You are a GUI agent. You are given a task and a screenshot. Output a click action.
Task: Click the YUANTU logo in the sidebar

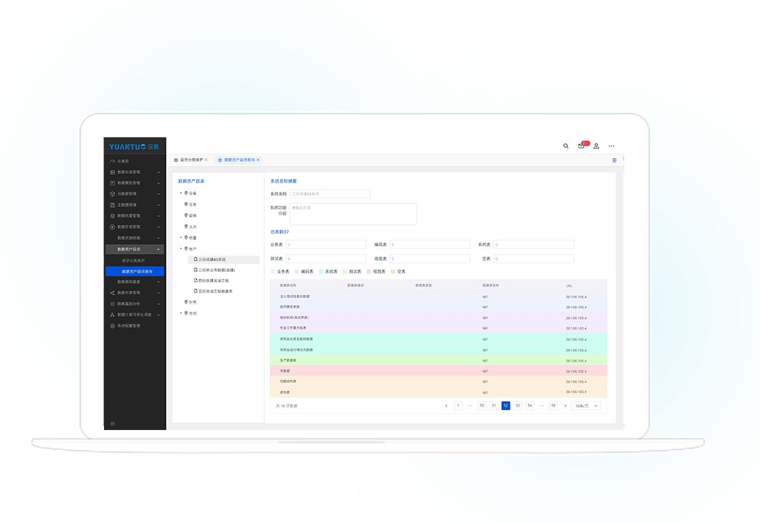(x=134, y=146)
